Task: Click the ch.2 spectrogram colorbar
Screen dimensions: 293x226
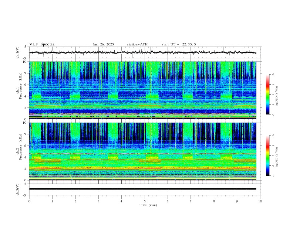Action: pos(267,155)
